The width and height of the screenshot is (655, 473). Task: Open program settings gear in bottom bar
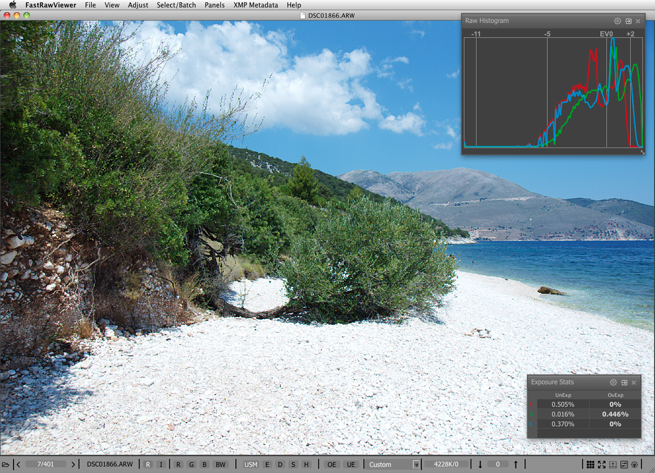click(634, 464)
